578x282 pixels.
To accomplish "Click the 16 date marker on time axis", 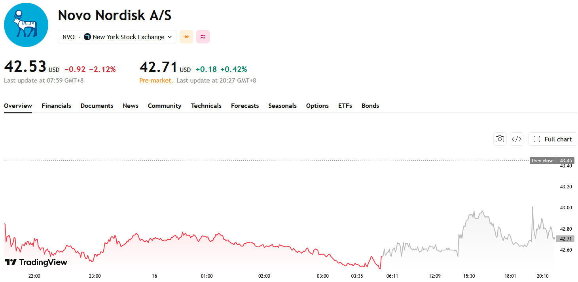I will coord(154,276).
